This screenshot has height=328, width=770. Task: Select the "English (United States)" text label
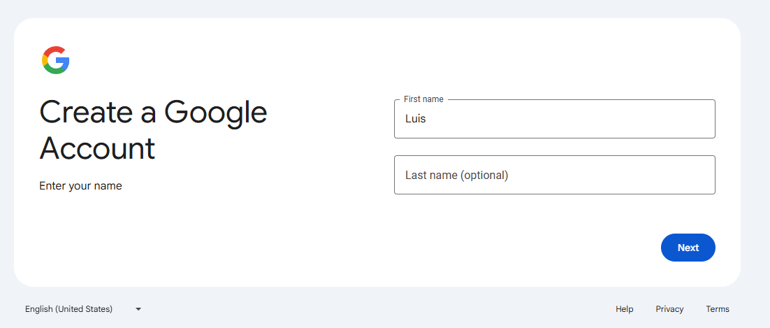[68, 309]
